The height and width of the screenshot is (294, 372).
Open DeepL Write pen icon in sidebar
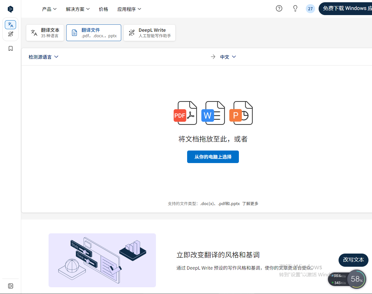tap(10, 34)
